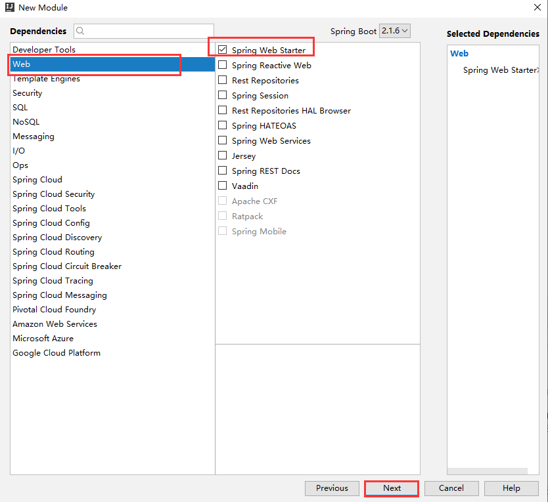Open Help for this dialog

tap(511, 488)
